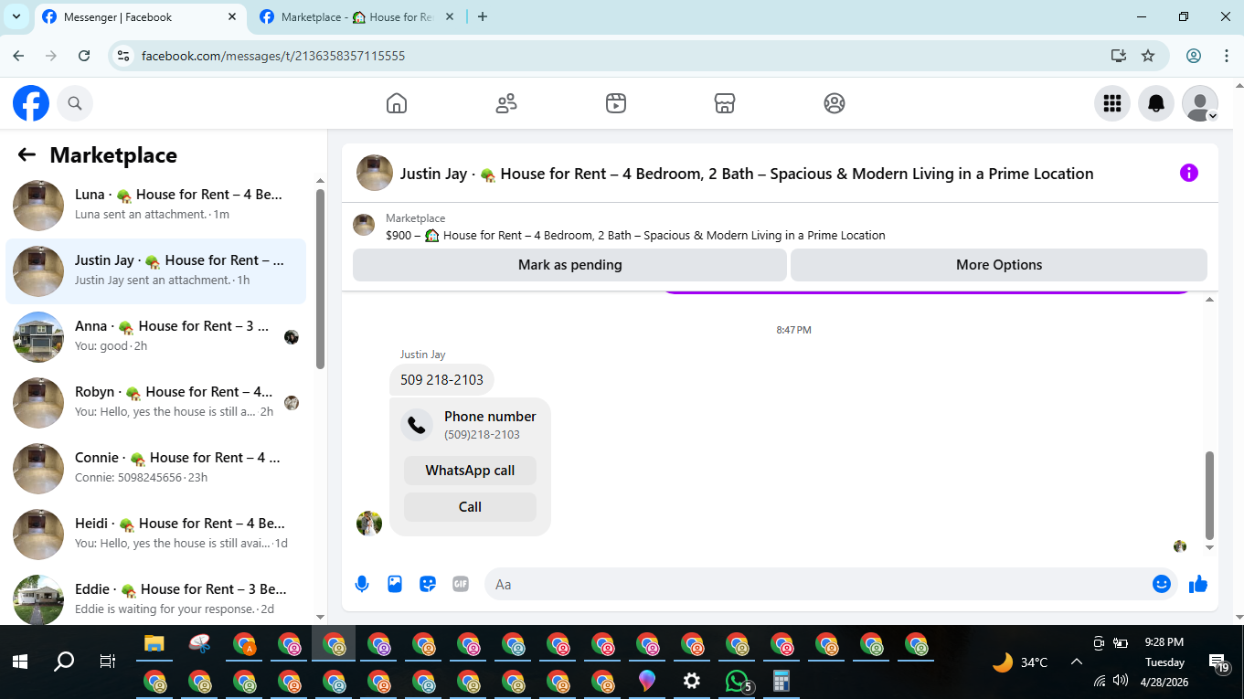This screenshot has width=1244, height=699.
Task: Click the 509 218-2103 message bubble
Action: [441, 380]
